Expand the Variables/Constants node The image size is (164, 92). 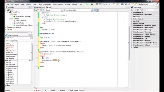pos(6,27)
